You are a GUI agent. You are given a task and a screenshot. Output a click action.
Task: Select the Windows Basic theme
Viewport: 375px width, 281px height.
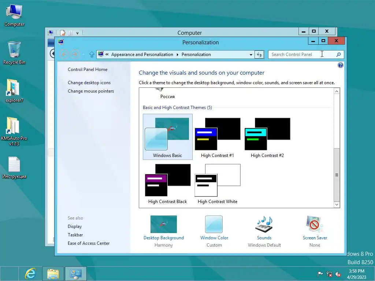168,137
